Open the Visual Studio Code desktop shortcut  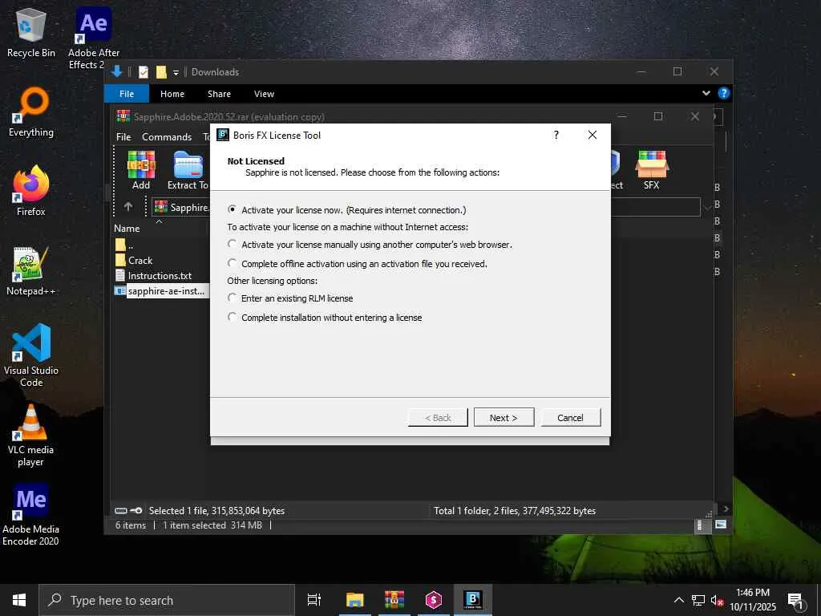point(31,355)
